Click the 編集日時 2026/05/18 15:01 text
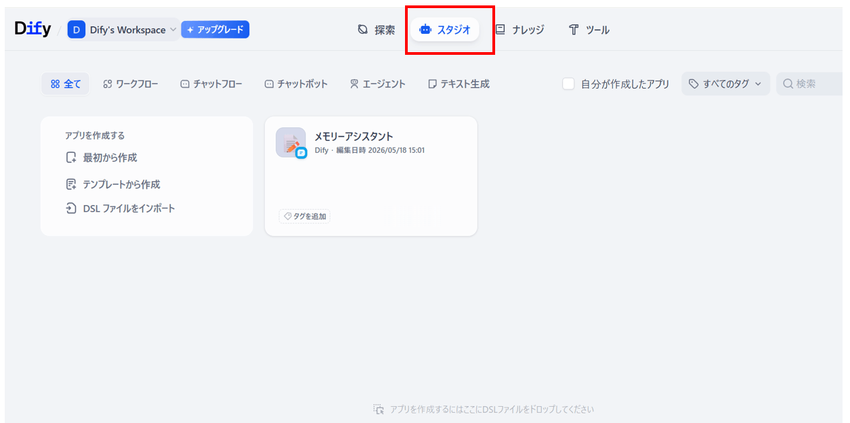 click(x=381, y=150)
